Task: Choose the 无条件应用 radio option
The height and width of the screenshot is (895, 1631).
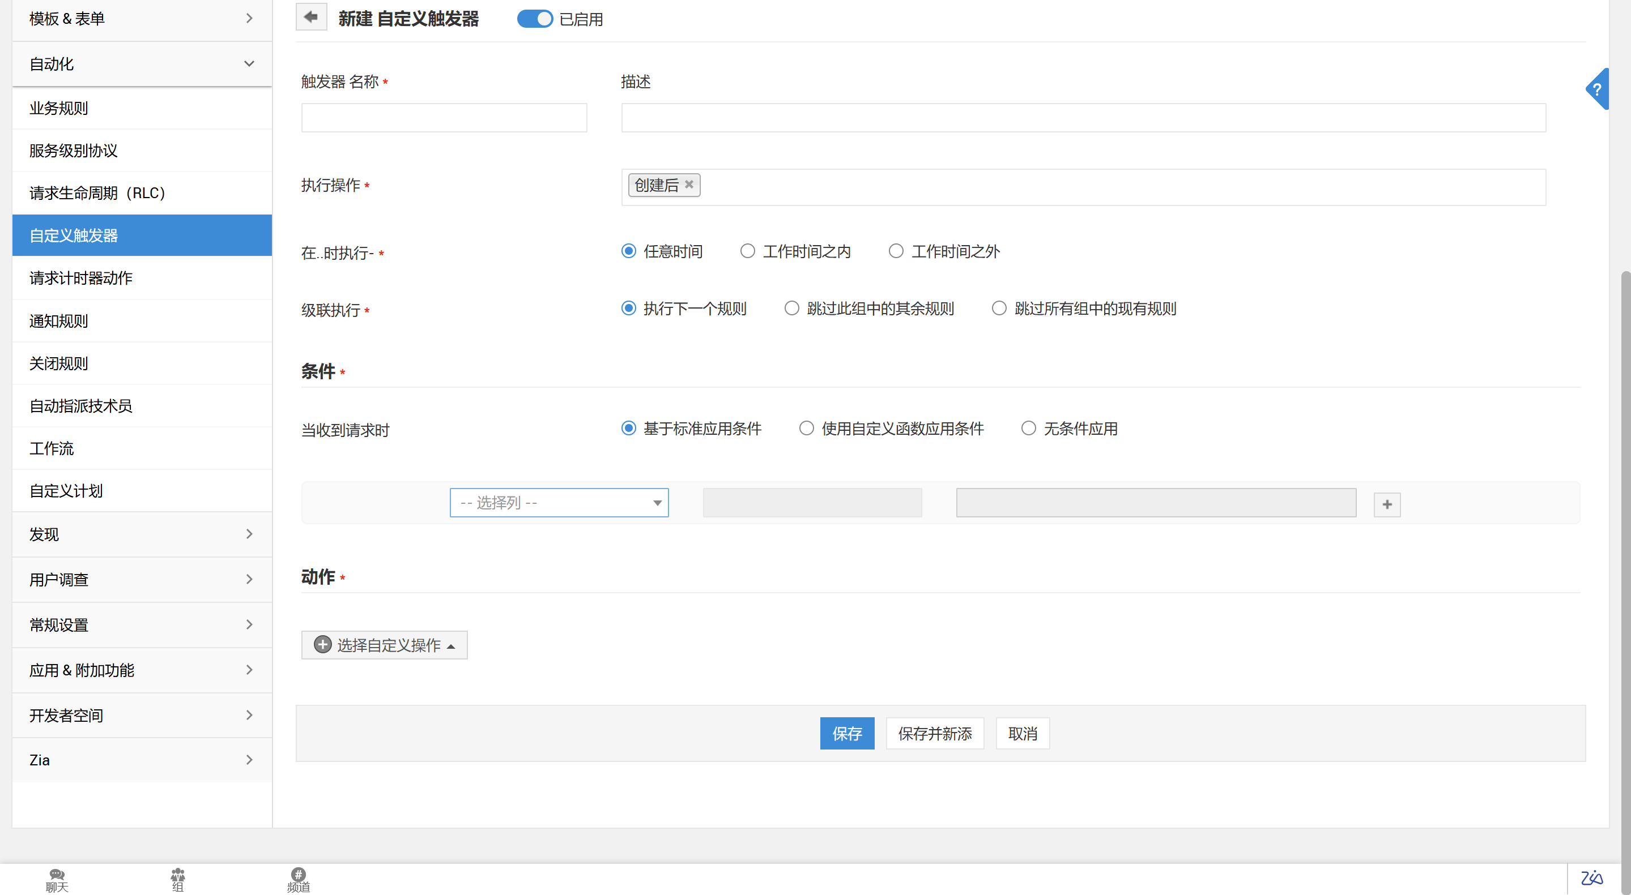Action: (x=1028, y=428)
